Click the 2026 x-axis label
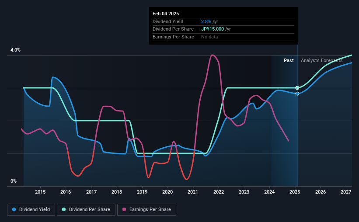 (321, 192)
